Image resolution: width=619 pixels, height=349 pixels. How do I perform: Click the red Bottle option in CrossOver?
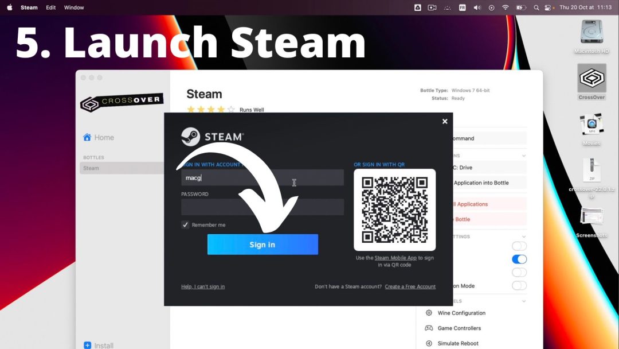point(489,219)
